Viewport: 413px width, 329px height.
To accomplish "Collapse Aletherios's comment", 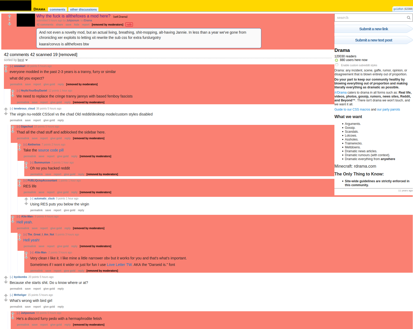I will click(25, 145).
